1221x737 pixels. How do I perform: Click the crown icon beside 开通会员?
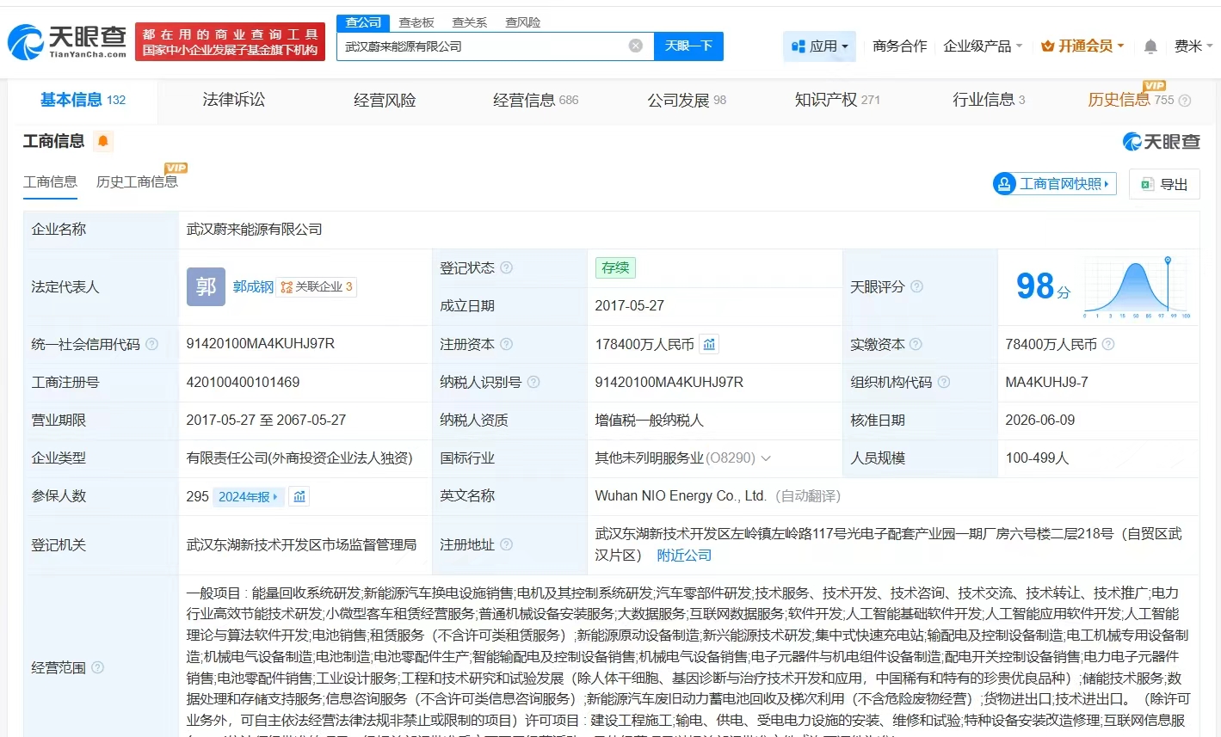[1047, 46]
